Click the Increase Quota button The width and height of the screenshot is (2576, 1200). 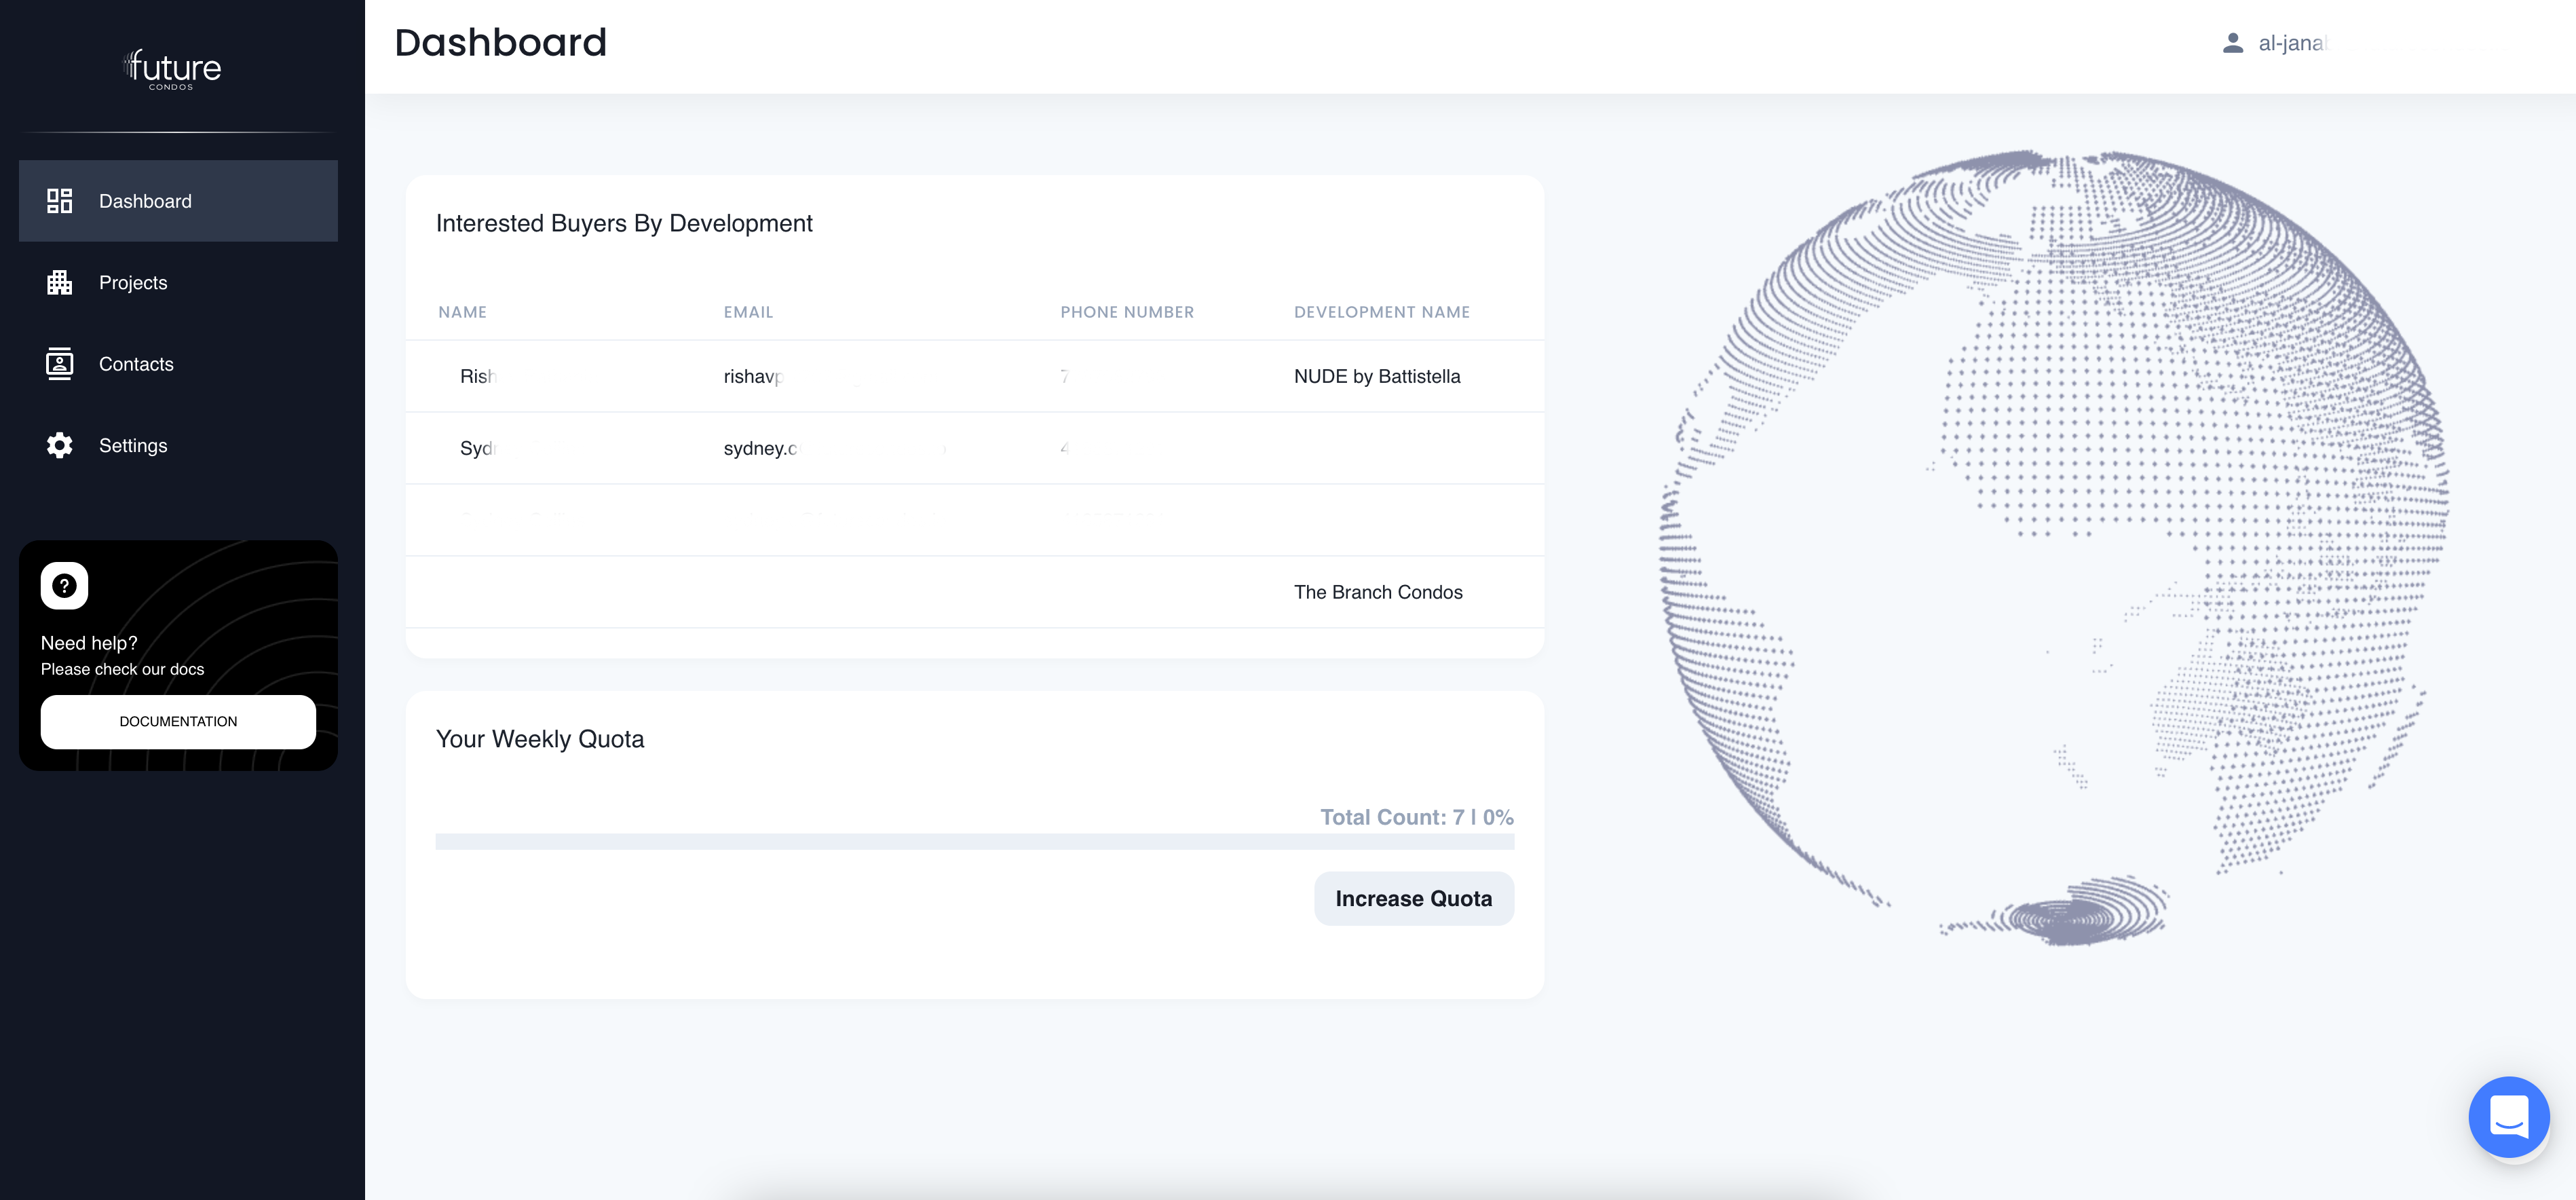(1413, 899)
